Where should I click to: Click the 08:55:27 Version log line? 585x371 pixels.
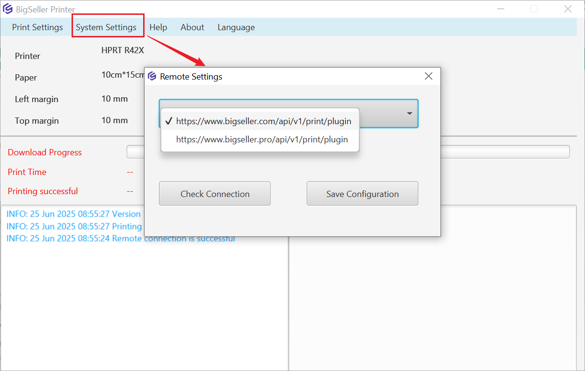(x=74, y=214)
